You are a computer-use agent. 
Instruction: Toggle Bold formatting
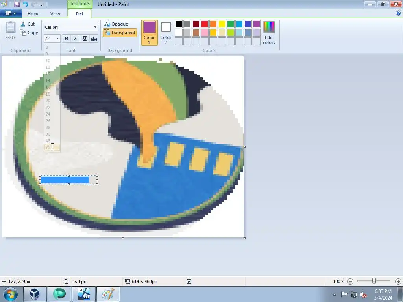click(66, 39)
